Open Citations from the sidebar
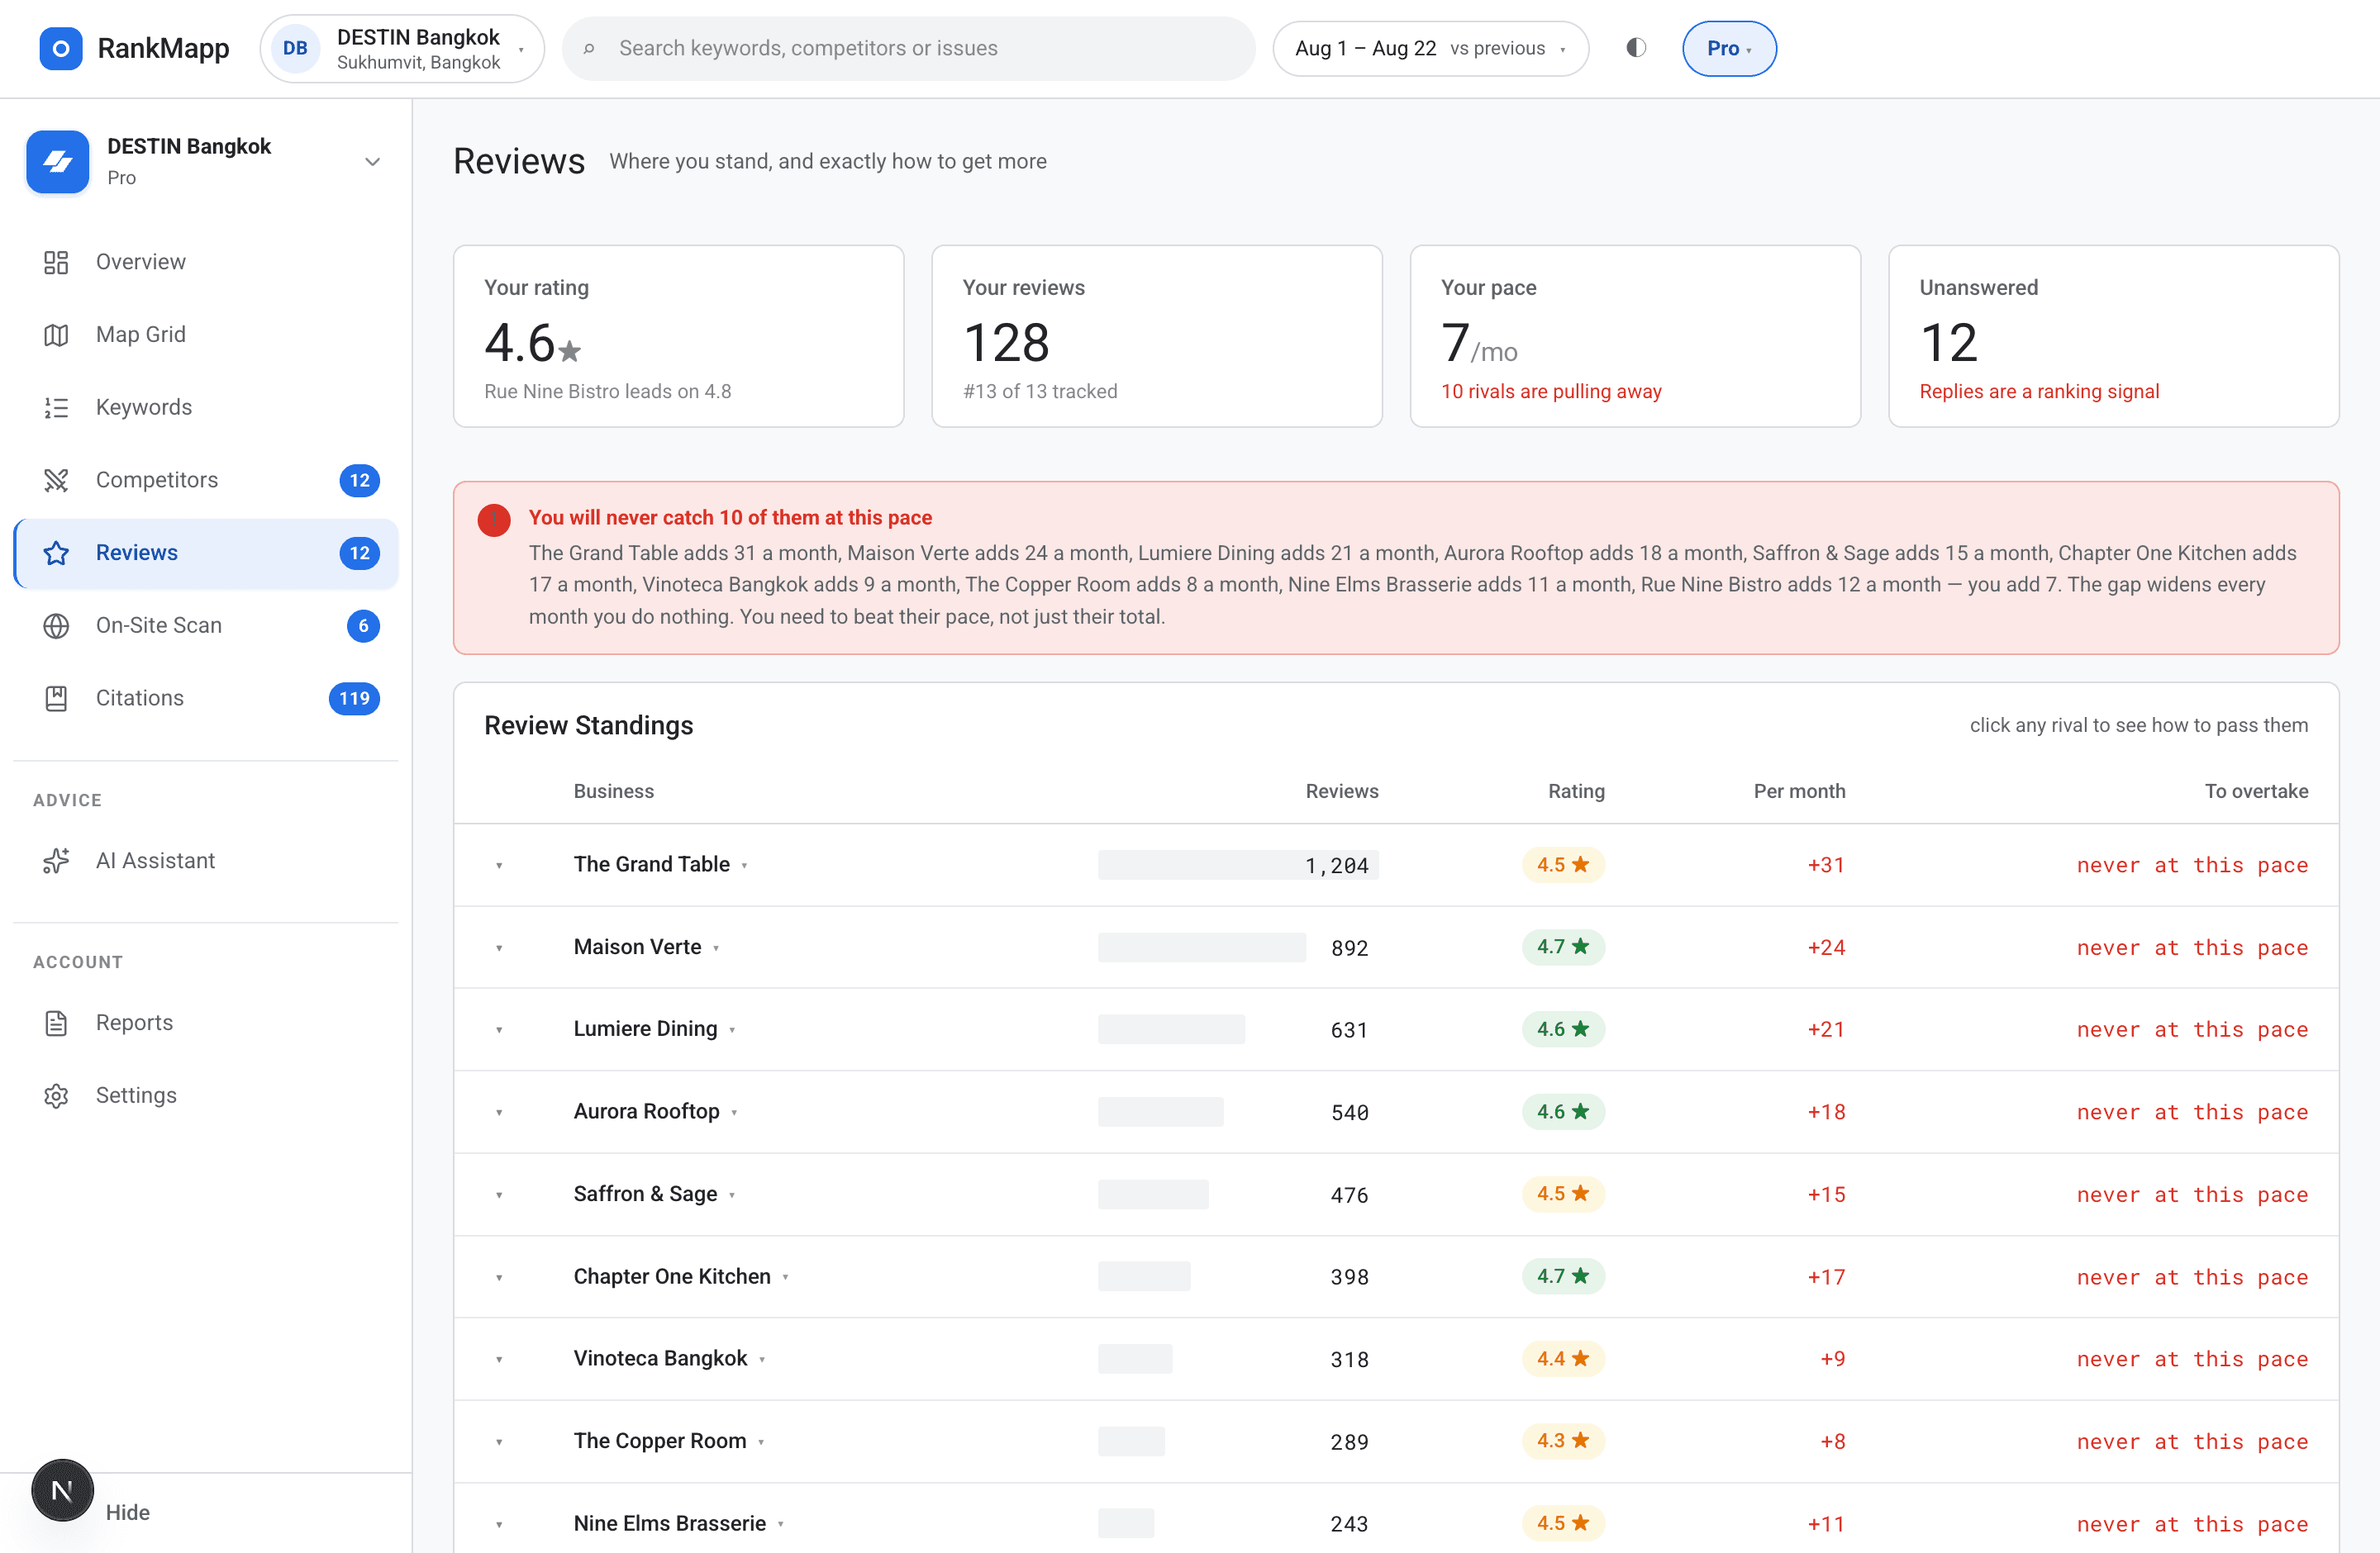This screenshot has width=2380, height=1553. (206, 699)
